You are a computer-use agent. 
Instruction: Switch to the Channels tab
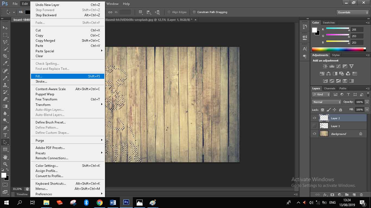[329, 88]
